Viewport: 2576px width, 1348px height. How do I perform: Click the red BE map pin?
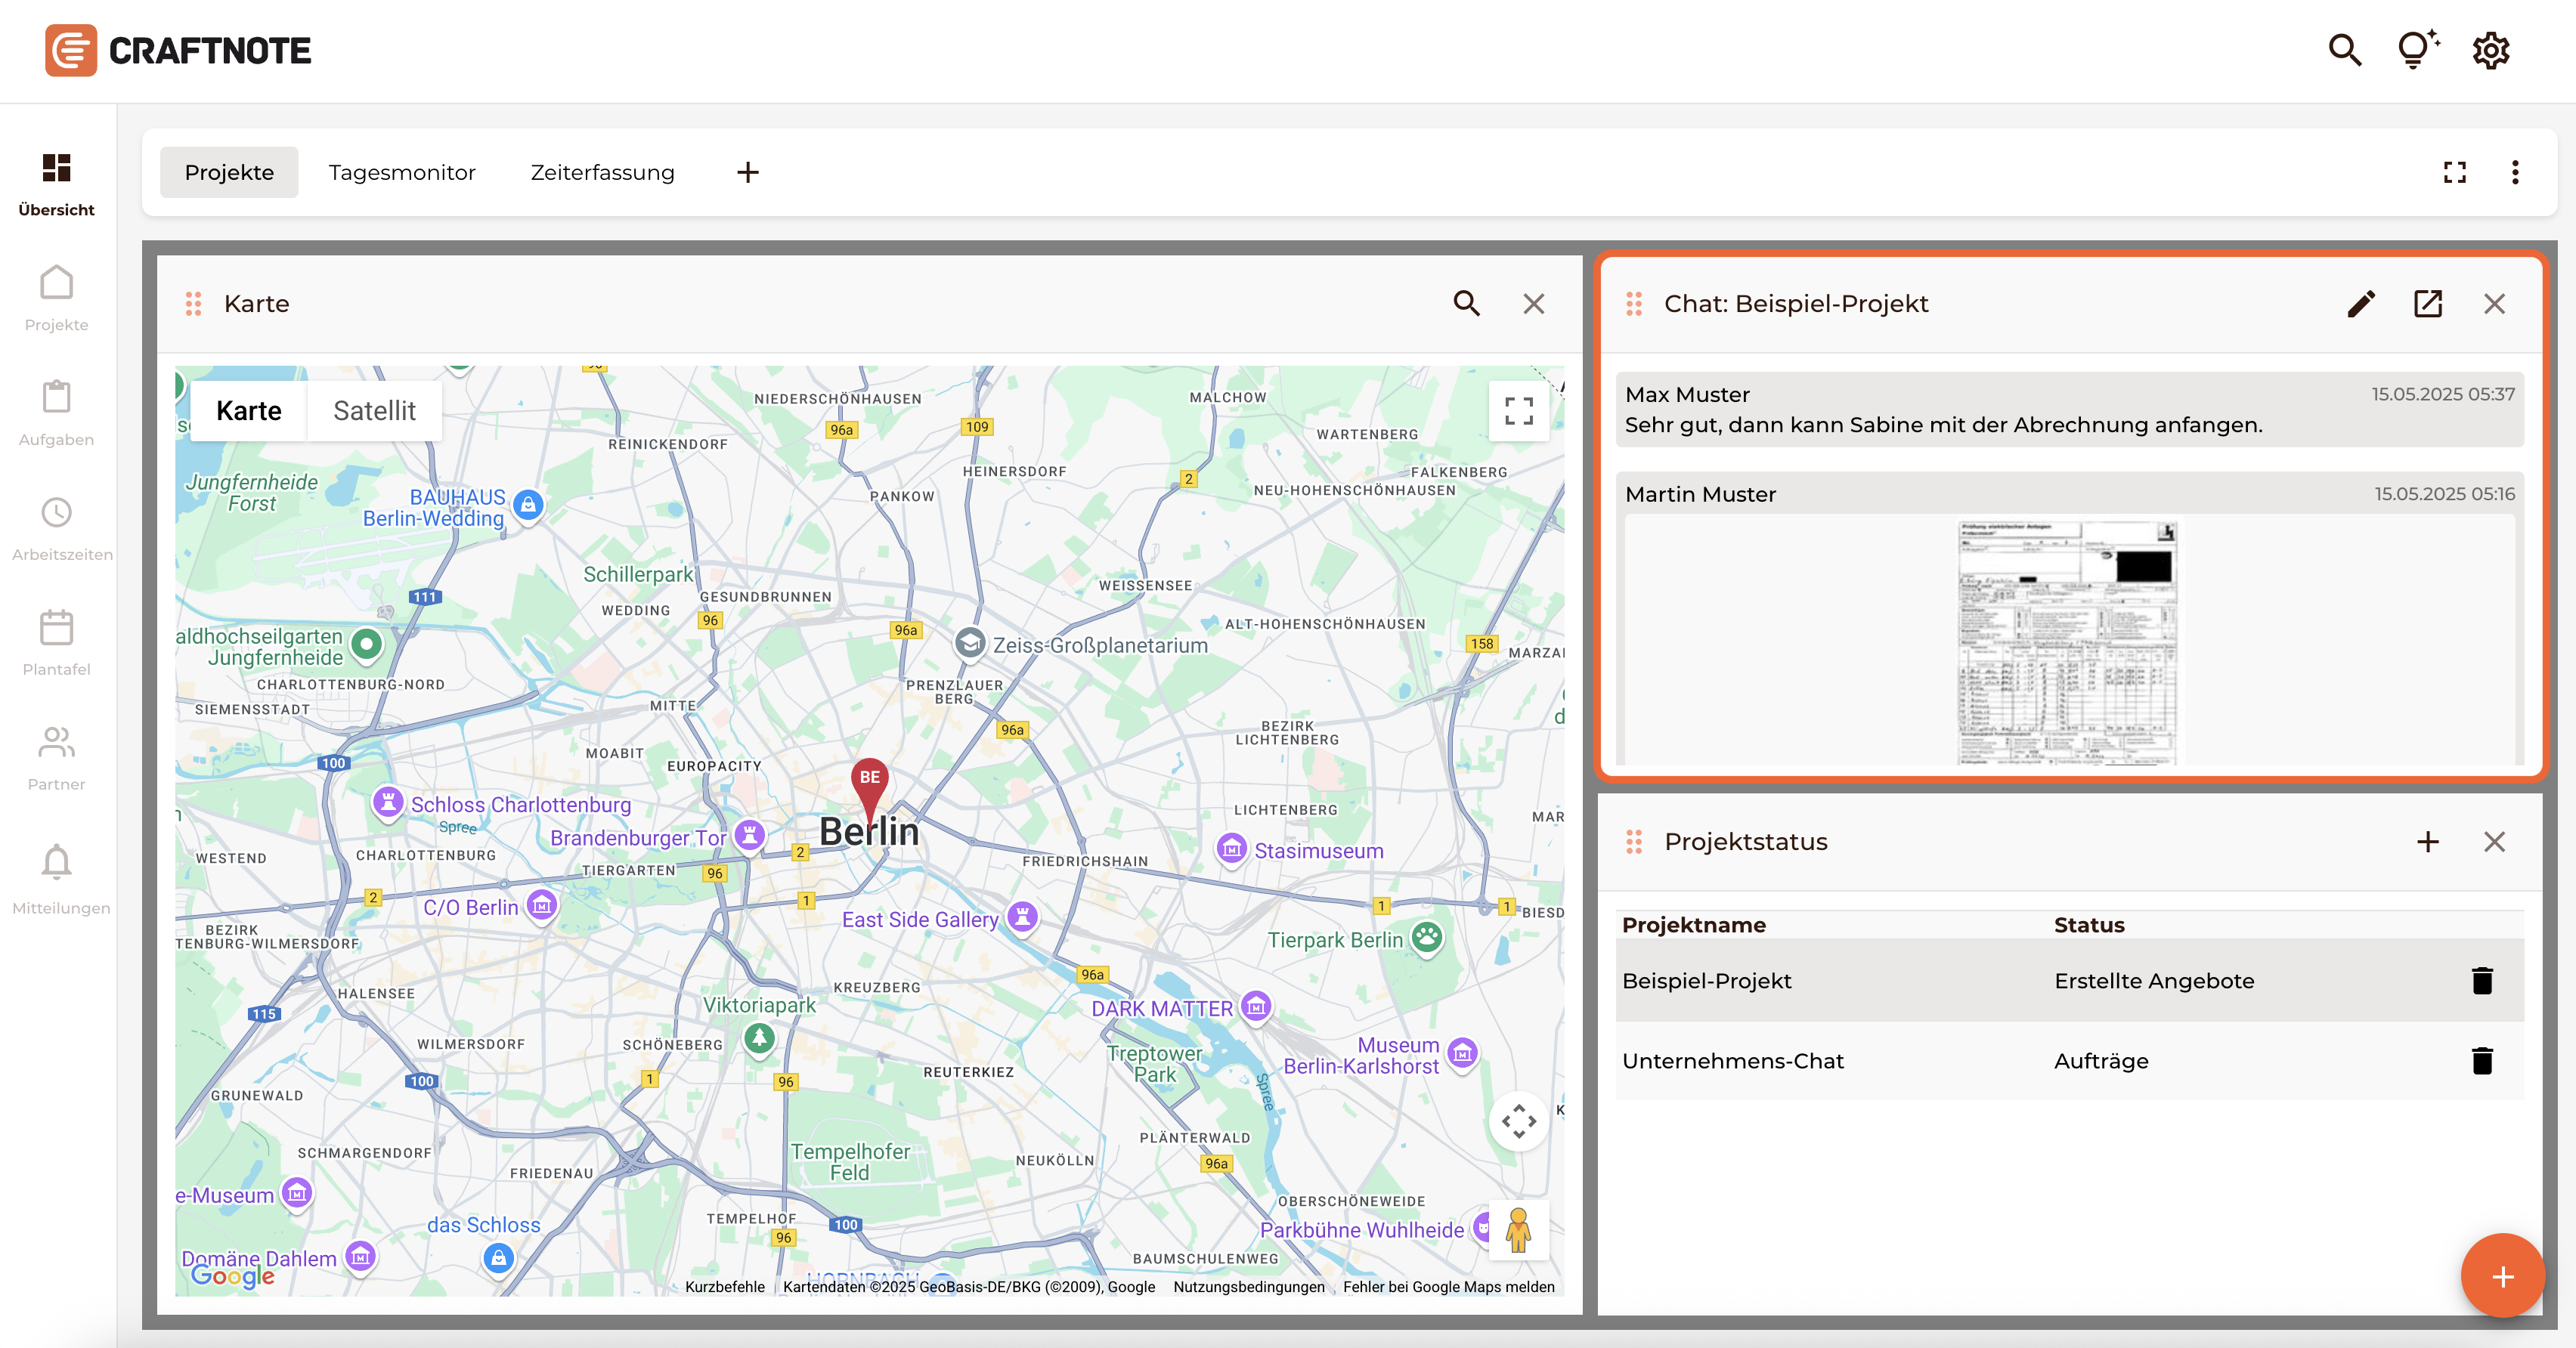[870, 790]
